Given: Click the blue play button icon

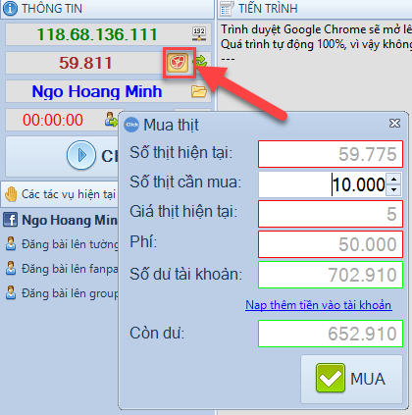Looking at the screenshot, I should pyautogui.click(x=81, y=155).
